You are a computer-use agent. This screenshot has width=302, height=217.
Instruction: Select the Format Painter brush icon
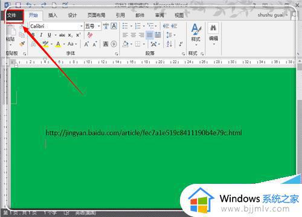pos(22,44)
